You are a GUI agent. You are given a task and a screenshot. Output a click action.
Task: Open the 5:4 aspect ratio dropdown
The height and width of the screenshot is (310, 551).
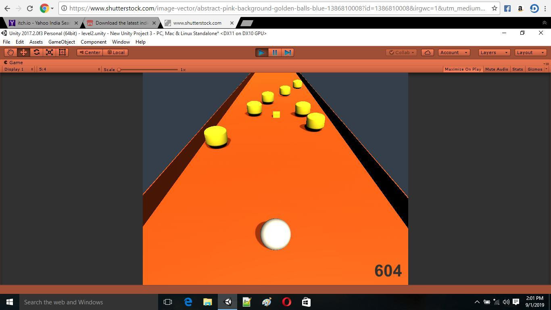(x=69, y=69)
